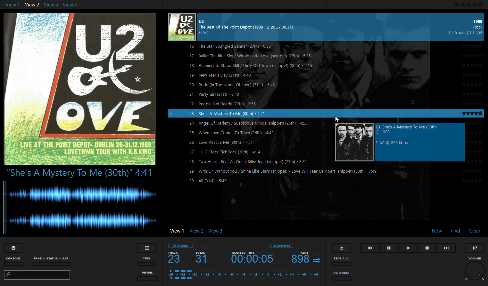Open the hamburger menu button

pyautogui.click(x=147, y=248)
